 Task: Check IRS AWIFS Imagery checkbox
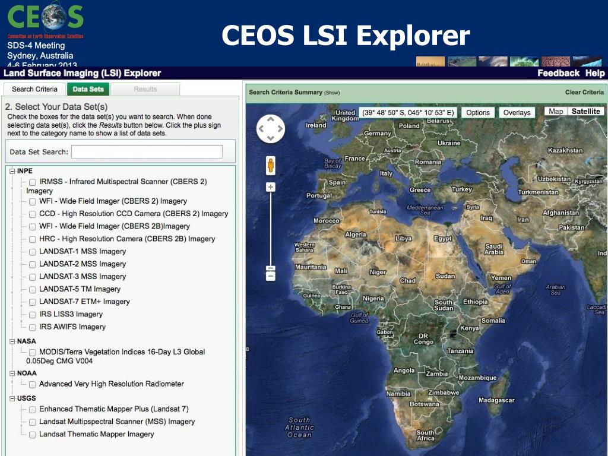tap(33, 328)
